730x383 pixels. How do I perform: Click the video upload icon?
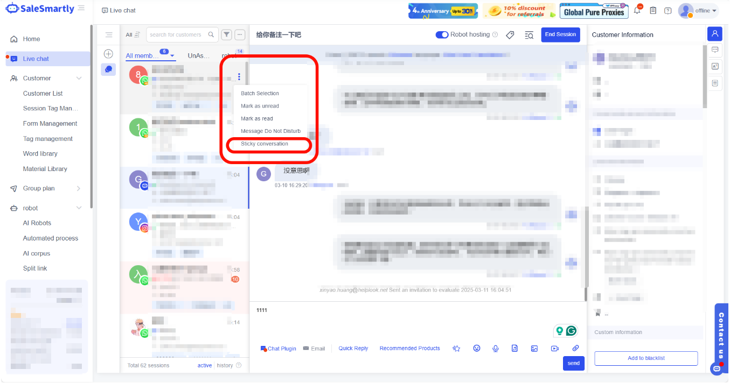point(555,349)
